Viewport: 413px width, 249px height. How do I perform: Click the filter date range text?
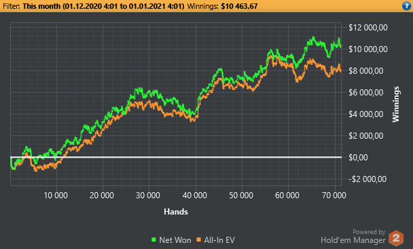[x=103, y=6]
